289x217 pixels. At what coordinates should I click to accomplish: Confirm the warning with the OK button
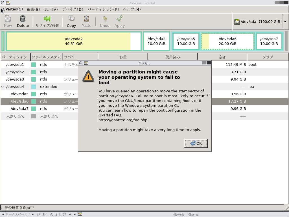pyautogui.click(x=196, y=143)
